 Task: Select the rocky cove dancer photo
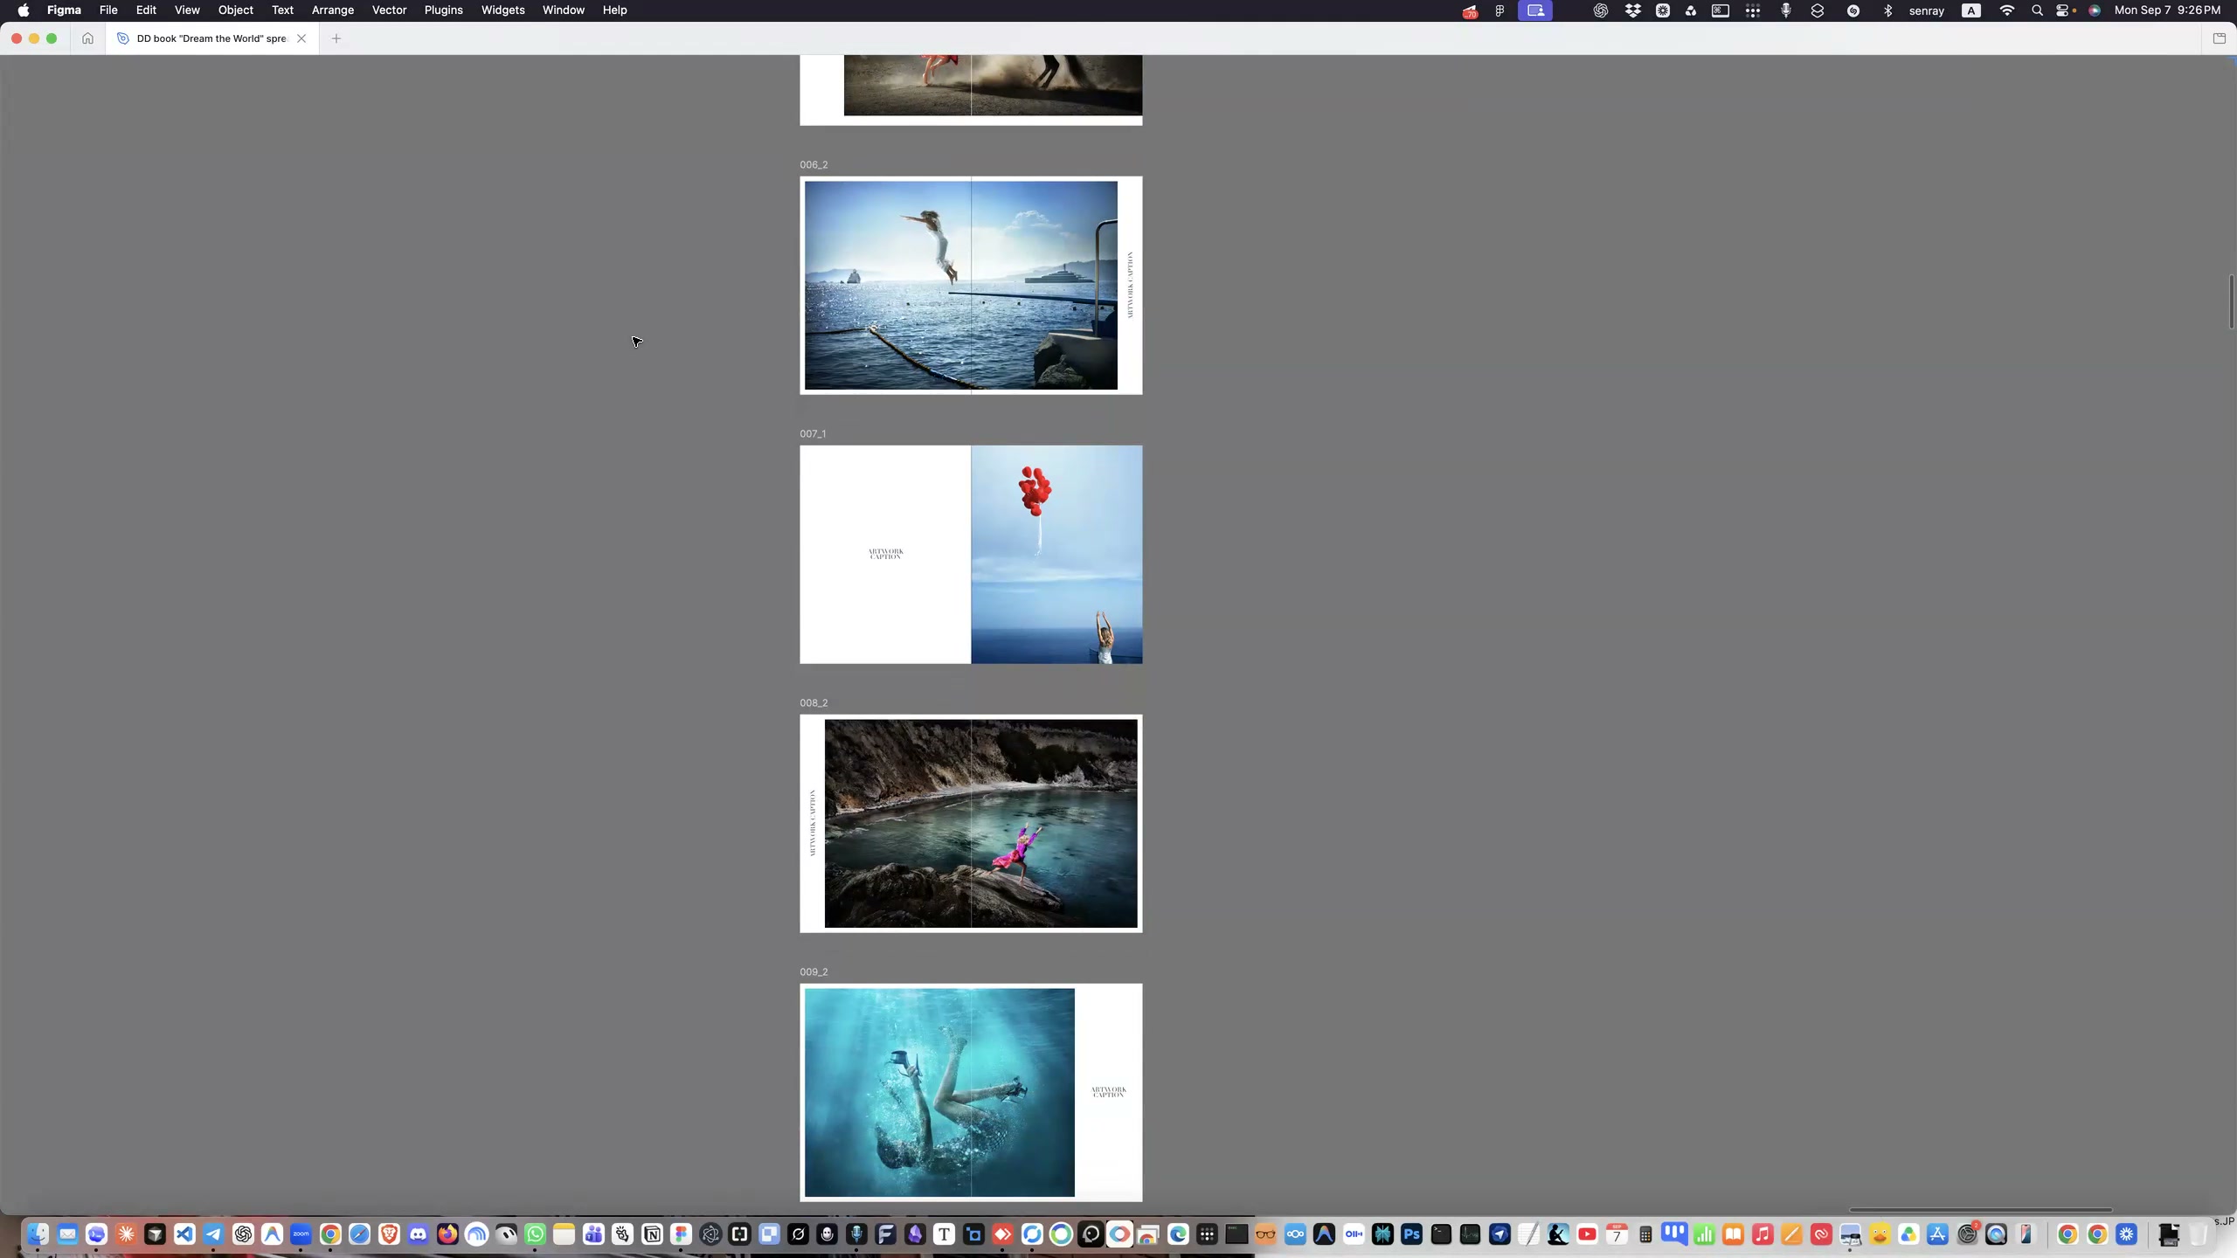coord(981,824)
